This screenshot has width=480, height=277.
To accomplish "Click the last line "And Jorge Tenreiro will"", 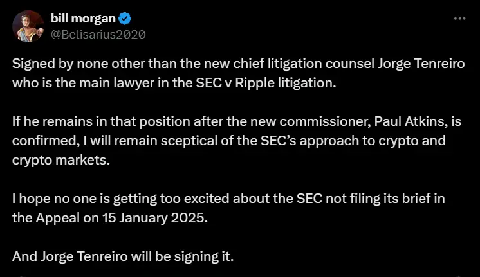I will [123, 256].
